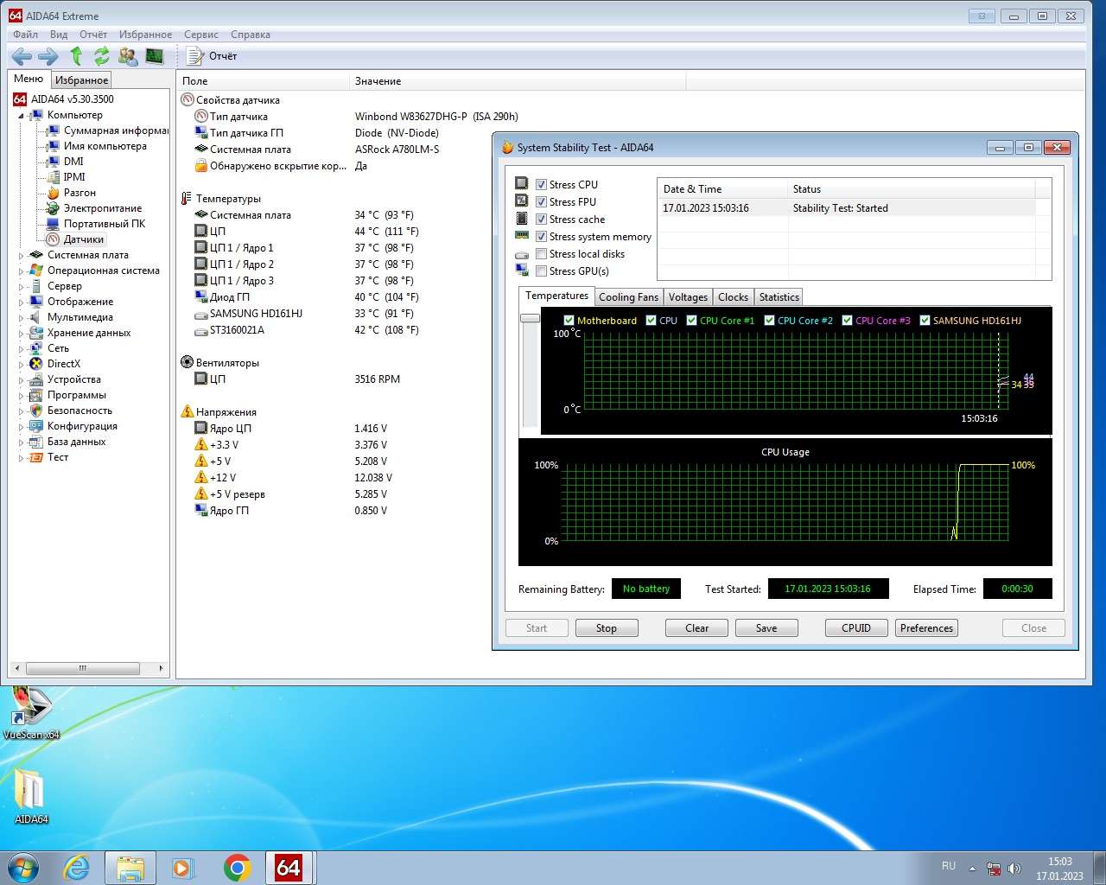Image resolution: width=1106 pixels, height=885 pixels.
Task: Click the green monitor toolbar icon
Action: (155, 56)
